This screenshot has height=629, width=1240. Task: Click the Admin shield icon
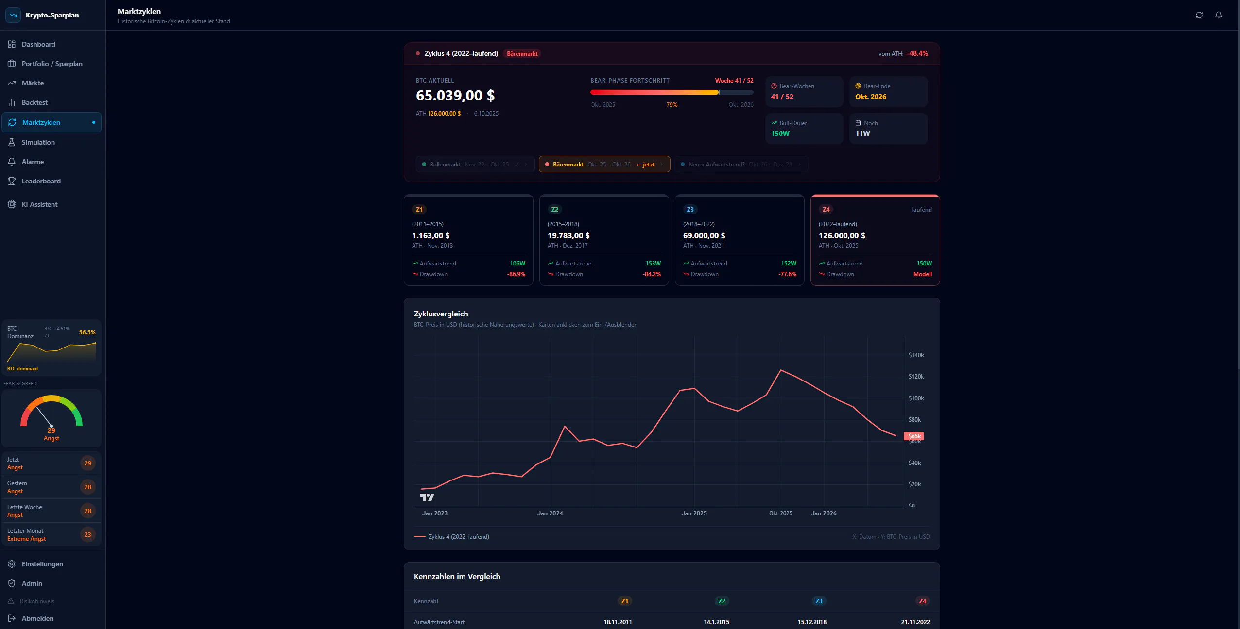[x=12, y=583]
